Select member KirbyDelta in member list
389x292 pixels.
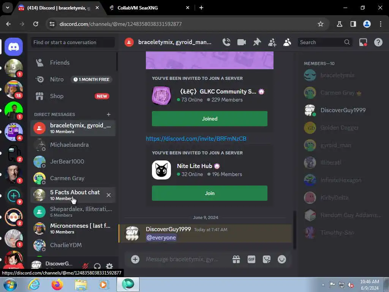[343, 198]
